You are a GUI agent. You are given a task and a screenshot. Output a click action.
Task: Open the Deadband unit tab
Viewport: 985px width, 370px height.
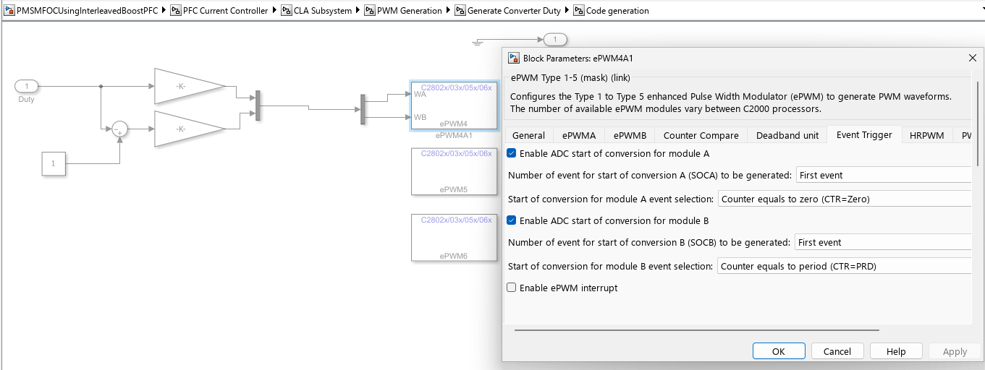point(787,135)
